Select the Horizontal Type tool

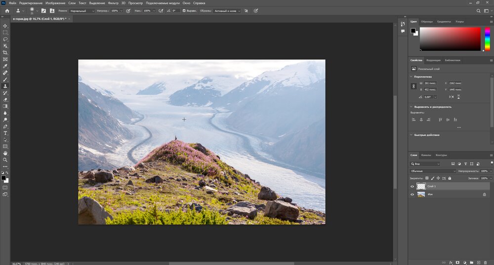[x=5, y=133]
